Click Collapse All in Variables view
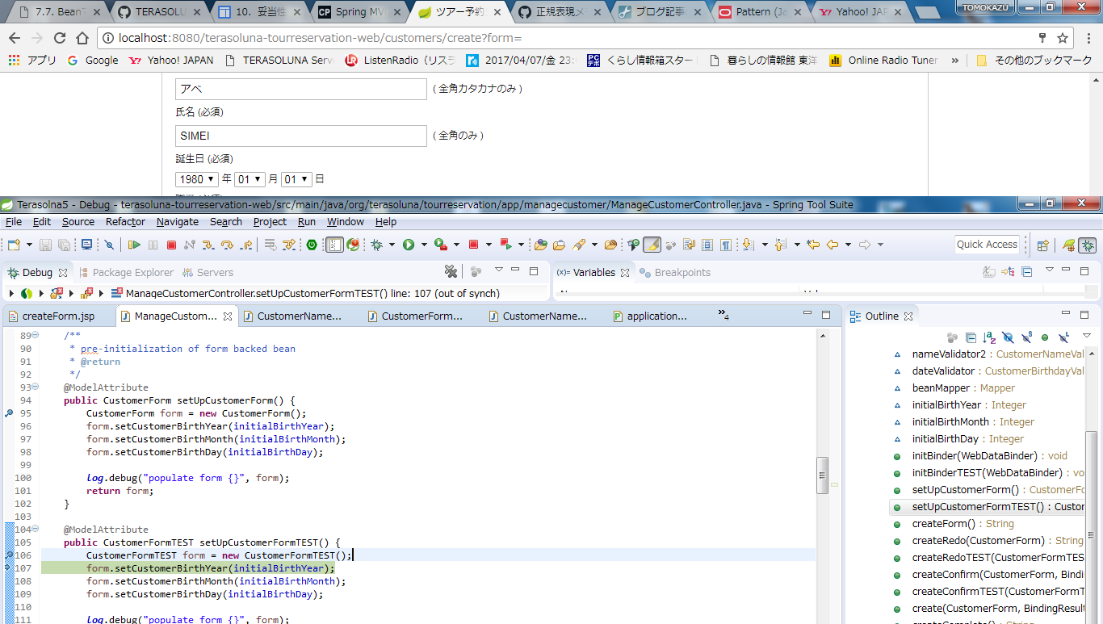The image size is (1103, 624). [1026, 271]
